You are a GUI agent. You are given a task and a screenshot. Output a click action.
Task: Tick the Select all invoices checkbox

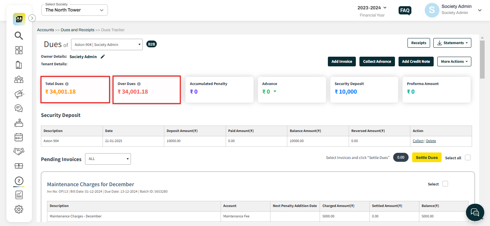tap(467, 157)
